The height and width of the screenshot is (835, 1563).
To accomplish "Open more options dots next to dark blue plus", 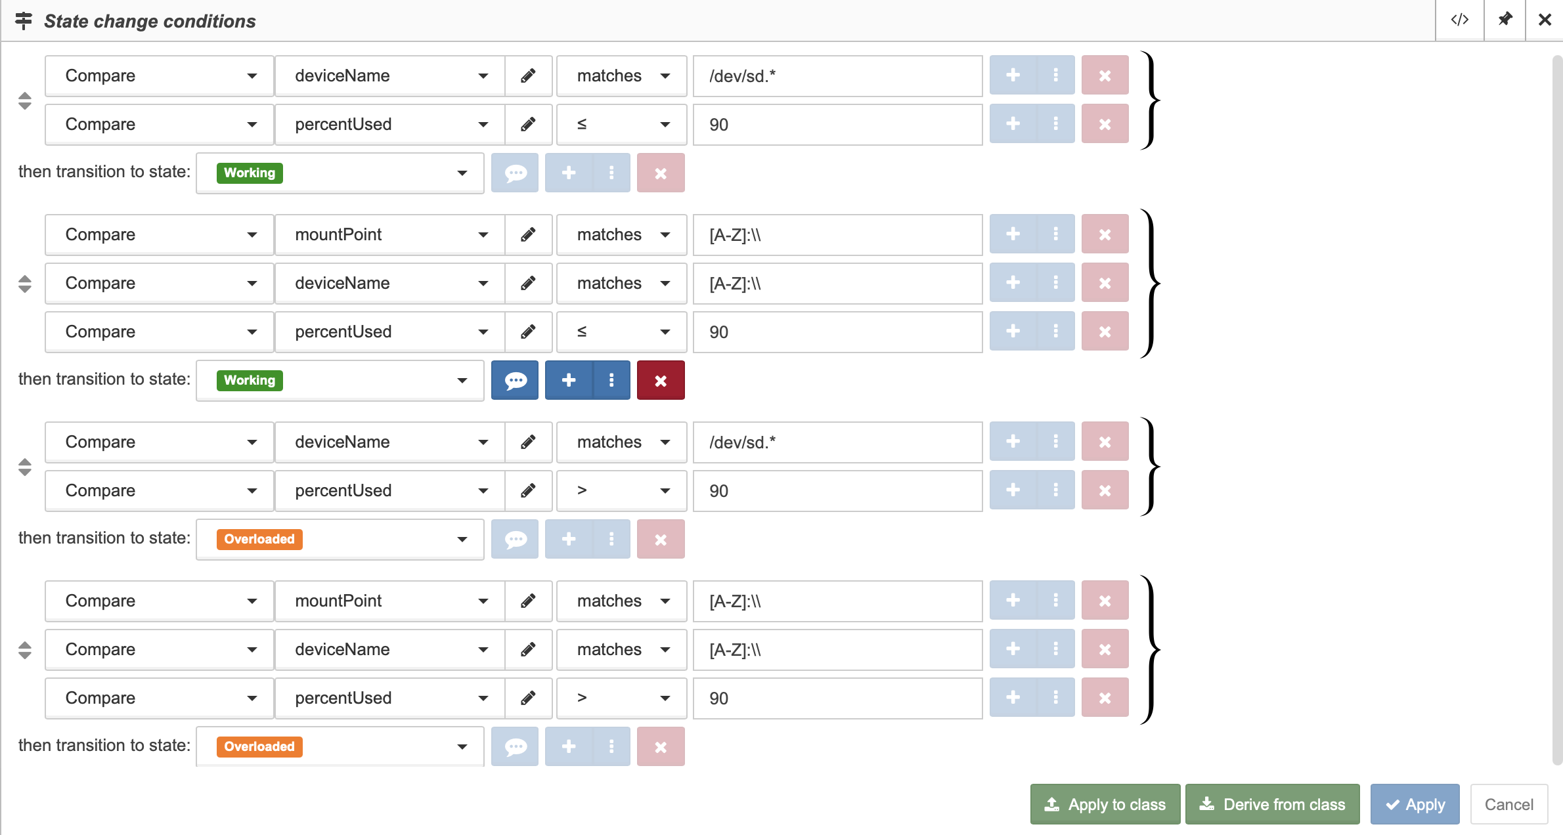I will pyautogui.click(x=611, y=380).
